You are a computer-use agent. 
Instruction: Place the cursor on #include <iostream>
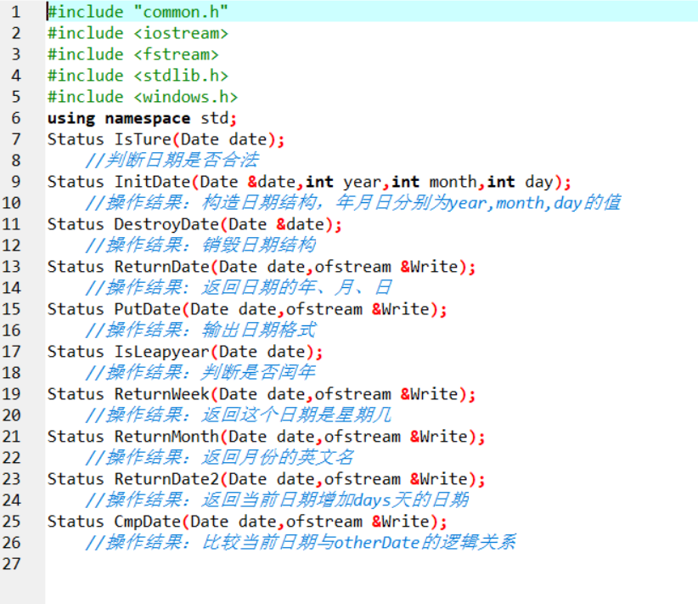coord(138,33)
